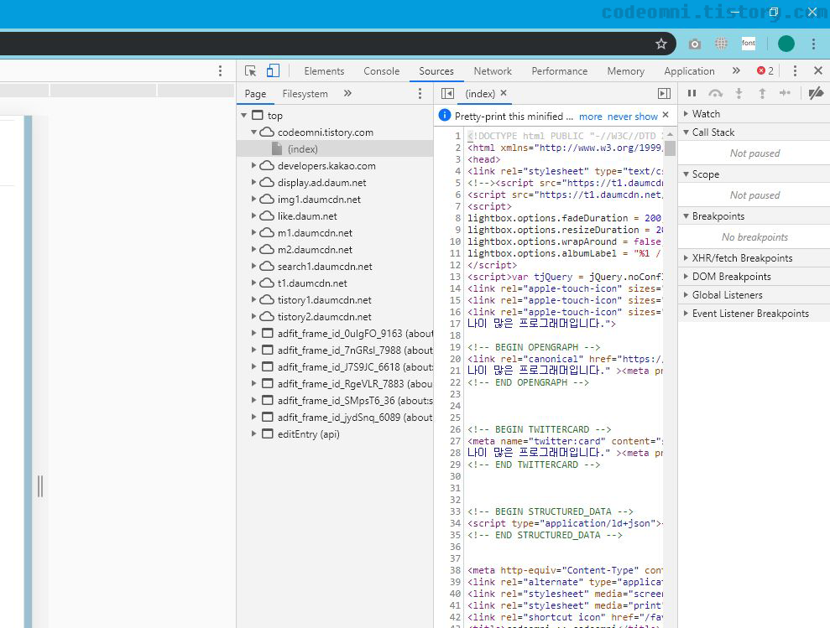Open the page's left three-dot menu

pyautogui.click(x=220, y=71)
